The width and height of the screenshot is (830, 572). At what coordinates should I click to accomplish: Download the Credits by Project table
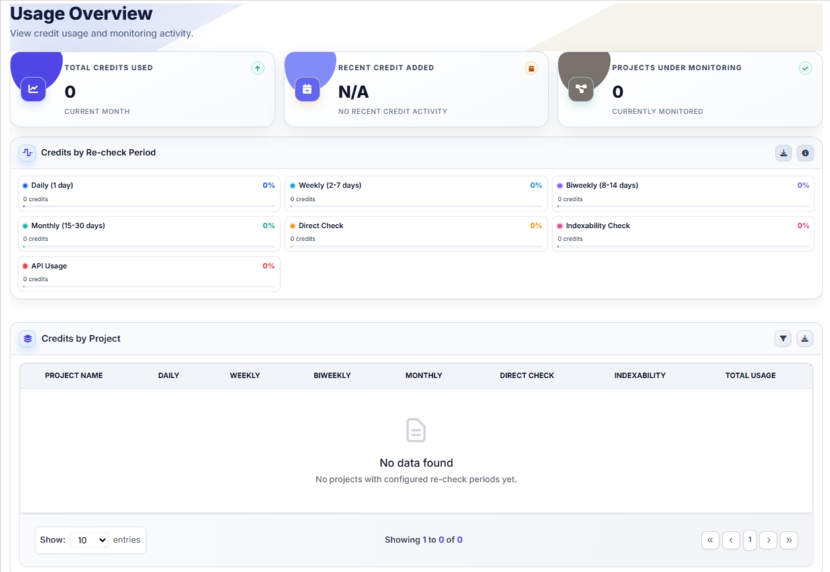coord(804,339)
